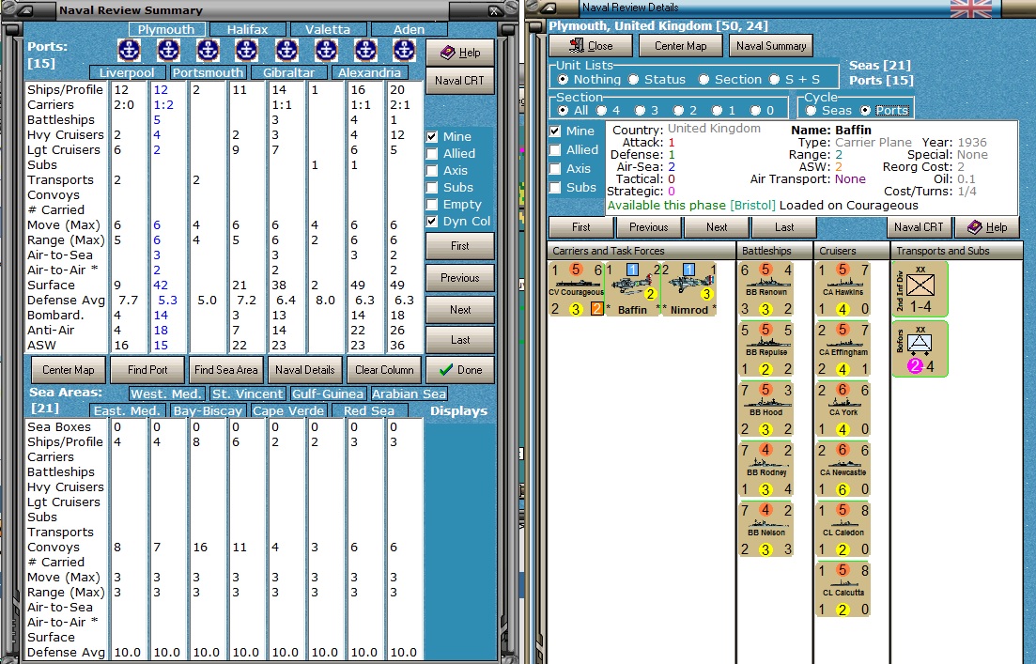Select the BB Nelson battleship counter
Image resolution: width=1036 pixels, height=664 pixels.
pos(765,529)
